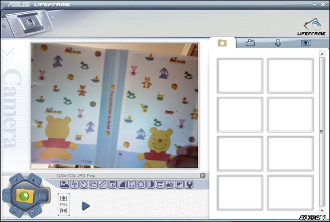The image size is (330, 222).
Task: Switch to the video camcorder tab
Action: pos(250,43)
